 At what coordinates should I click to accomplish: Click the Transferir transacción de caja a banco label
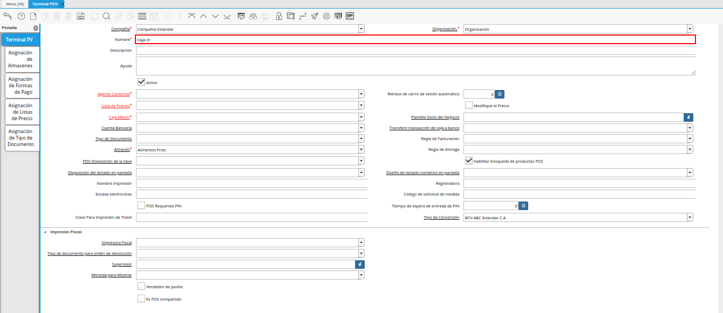coord(425,128)
